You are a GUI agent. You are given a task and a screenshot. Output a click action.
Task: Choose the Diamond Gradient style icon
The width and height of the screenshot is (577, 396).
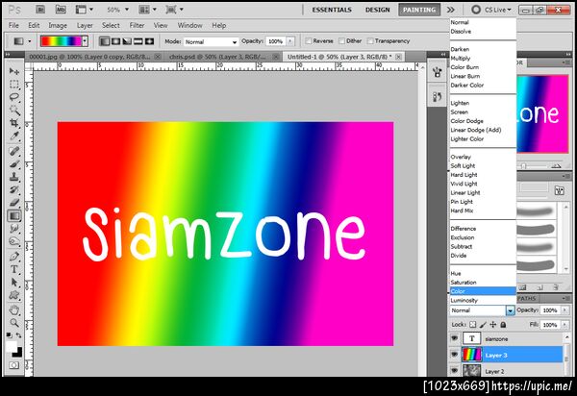tap(149, 41)
